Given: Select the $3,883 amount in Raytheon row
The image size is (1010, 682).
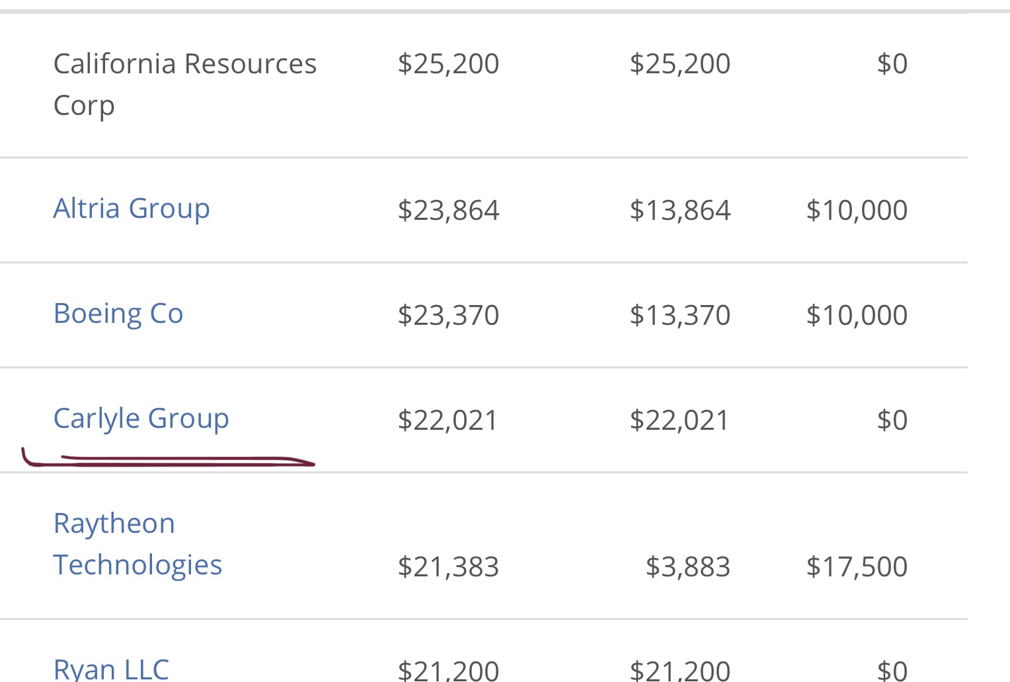Looking at the screenshot, I should click(x=688, y=567).
